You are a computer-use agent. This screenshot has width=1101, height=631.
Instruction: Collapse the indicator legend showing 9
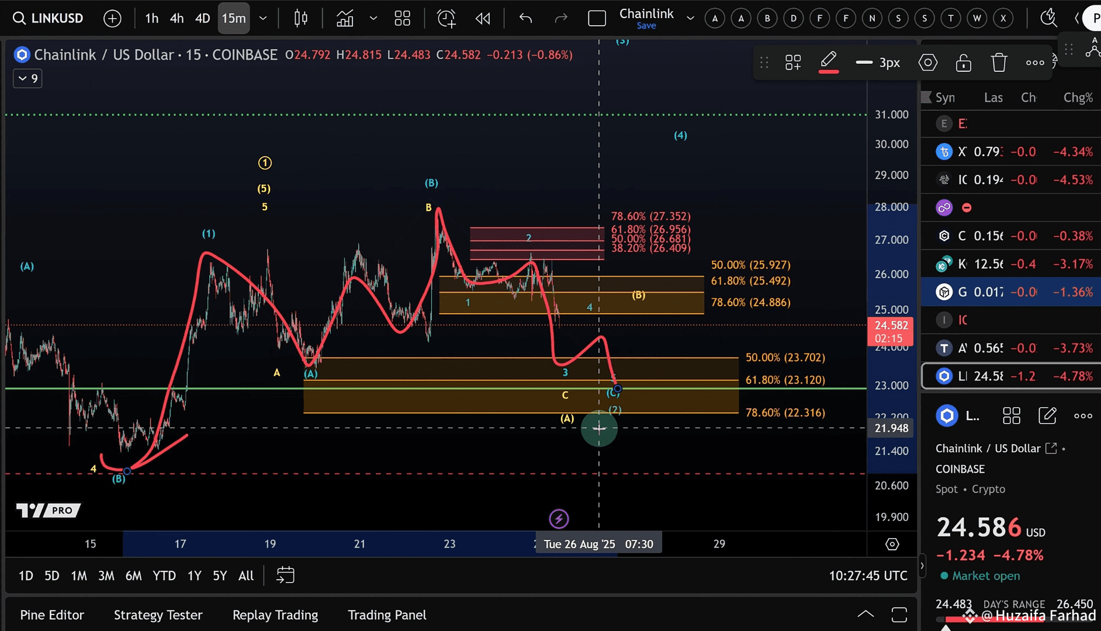(x=27, y=78)
